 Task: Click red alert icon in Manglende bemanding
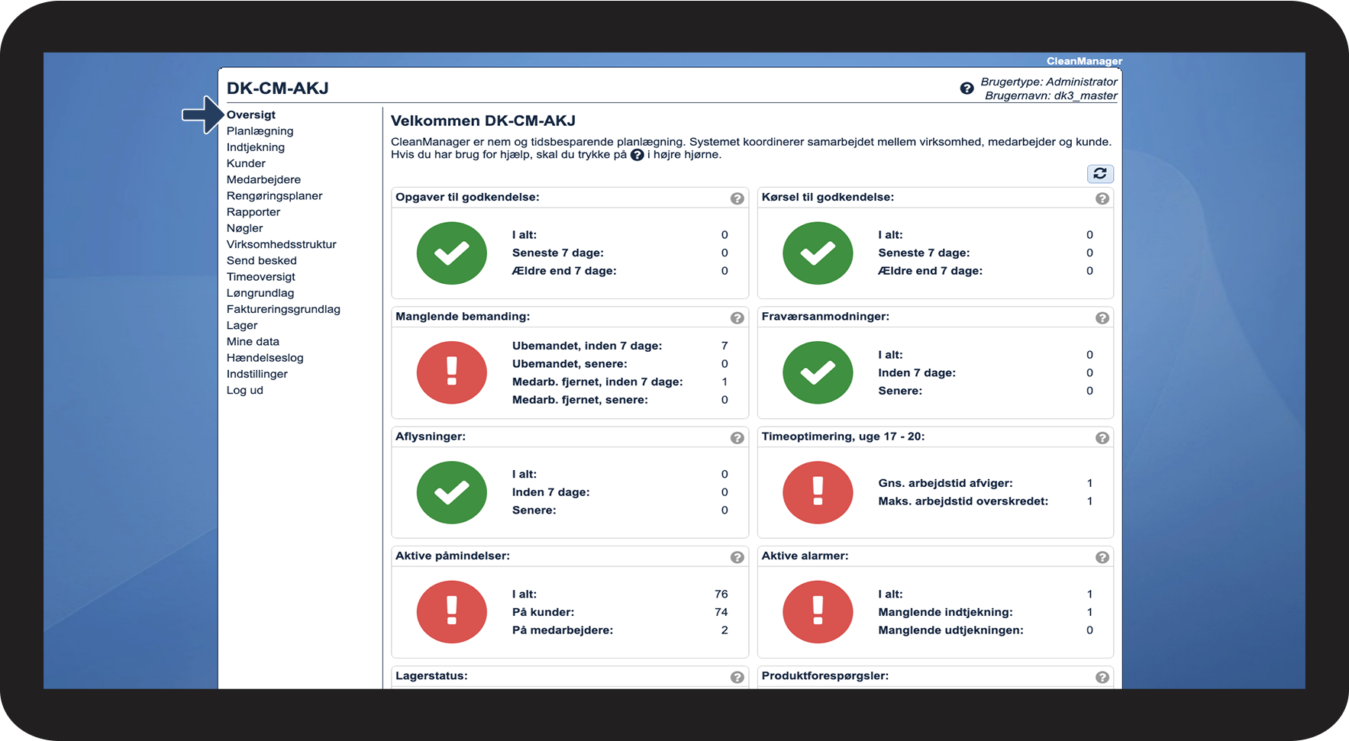pos(451,372)
